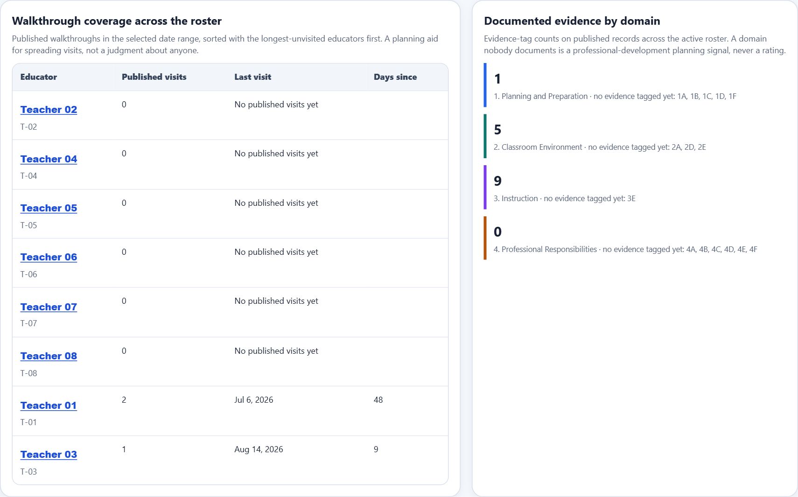Click the Professional Responsibilities count 0
This screenshot has height=497, width=798.
tap(497, 232)
